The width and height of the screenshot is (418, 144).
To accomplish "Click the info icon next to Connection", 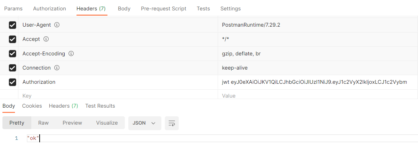I will pyautogui.click(x=57, y=68).
